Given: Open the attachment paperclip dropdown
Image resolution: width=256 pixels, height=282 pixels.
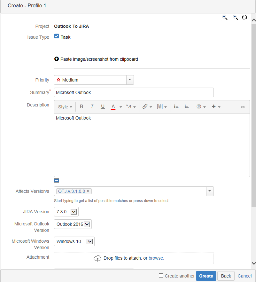Looking at the screenshot, I should tap(162, 107).
